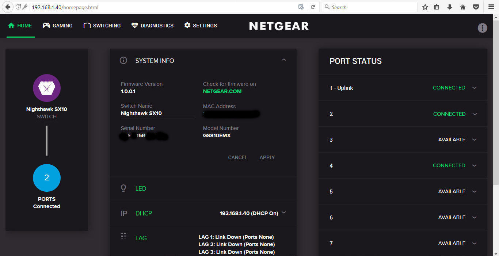The height and width of the screenshot is (256, 499).
Task: Click the LED lightbulb icon
Action: (x=123, y=188)
